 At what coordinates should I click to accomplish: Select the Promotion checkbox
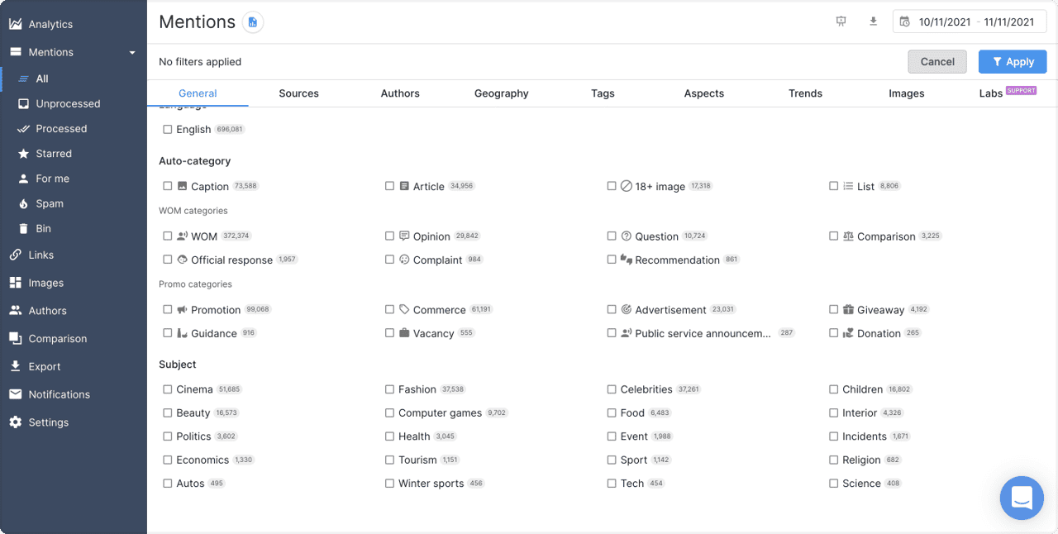tap(168, 309)
